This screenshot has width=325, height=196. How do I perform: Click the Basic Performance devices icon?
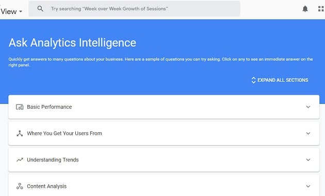[20, 107]
